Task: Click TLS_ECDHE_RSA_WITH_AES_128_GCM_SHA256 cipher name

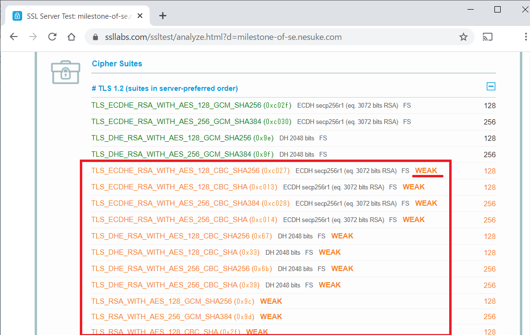Action: point(176,105)
